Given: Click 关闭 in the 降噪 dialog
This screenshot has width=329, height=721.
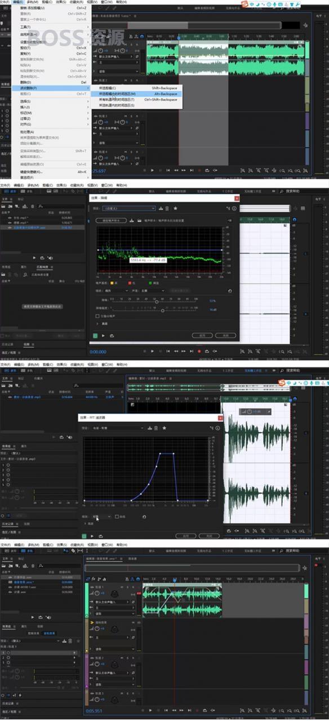Looking at the screenshot, I should tap(225, 335).
